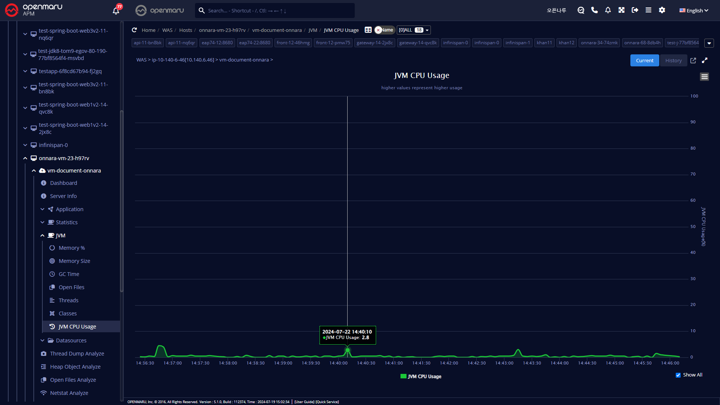Open the [0]ALL 18 dropdown
This screenshot has height=405, width=720.
(414, 30)
